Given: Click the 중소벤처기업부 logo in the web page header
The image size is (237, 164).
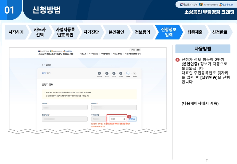Looking at the screenshot, I should [x=44, y=51].
